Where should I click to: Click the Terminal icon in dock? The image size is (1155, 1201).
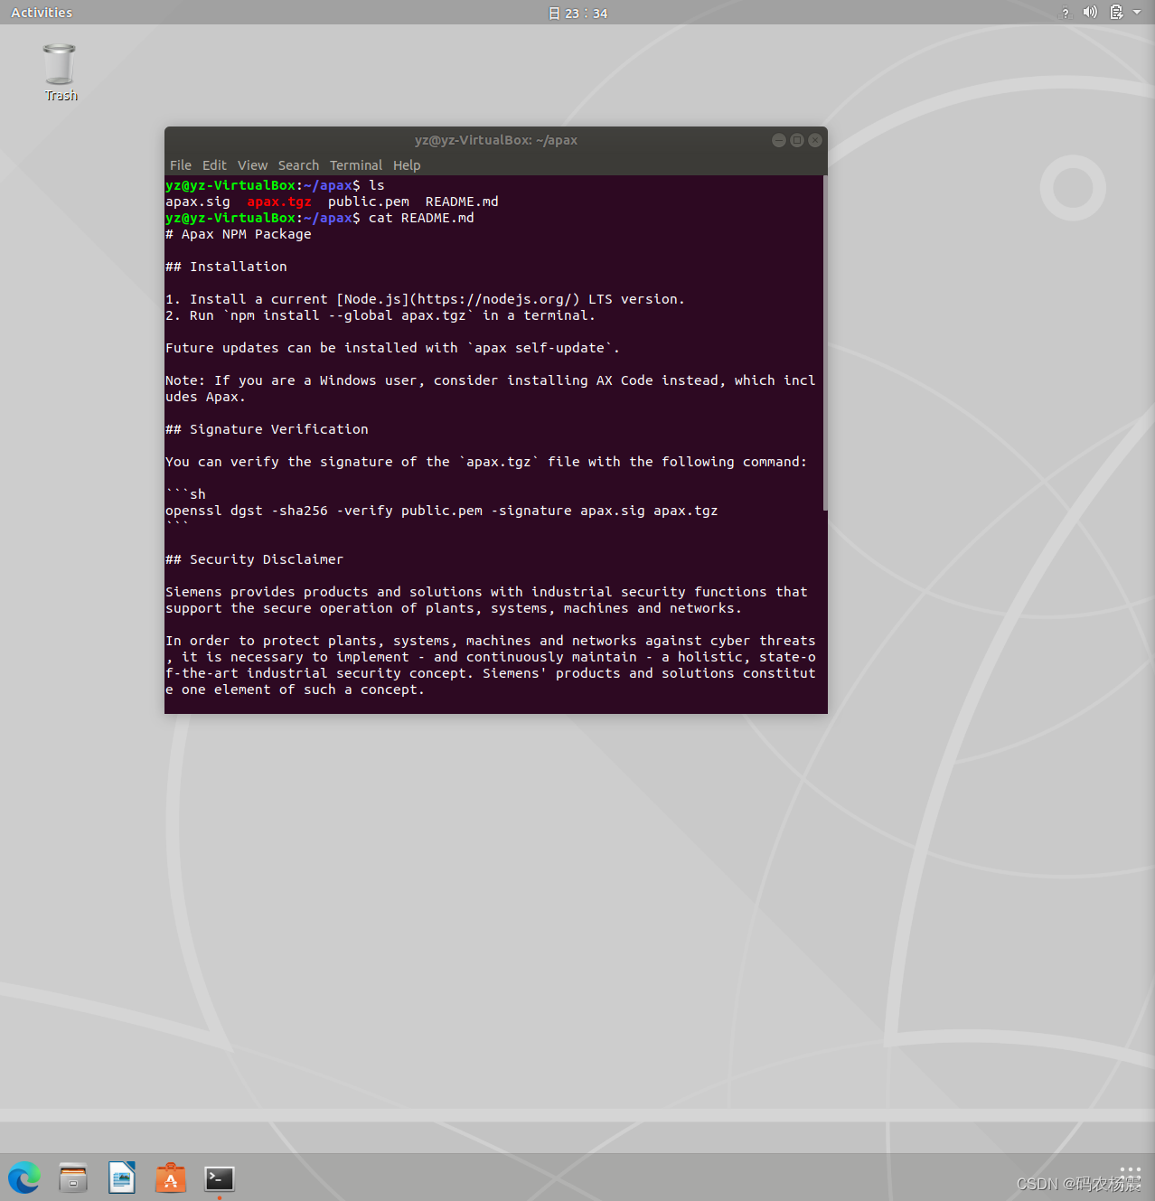(220, 1178)
